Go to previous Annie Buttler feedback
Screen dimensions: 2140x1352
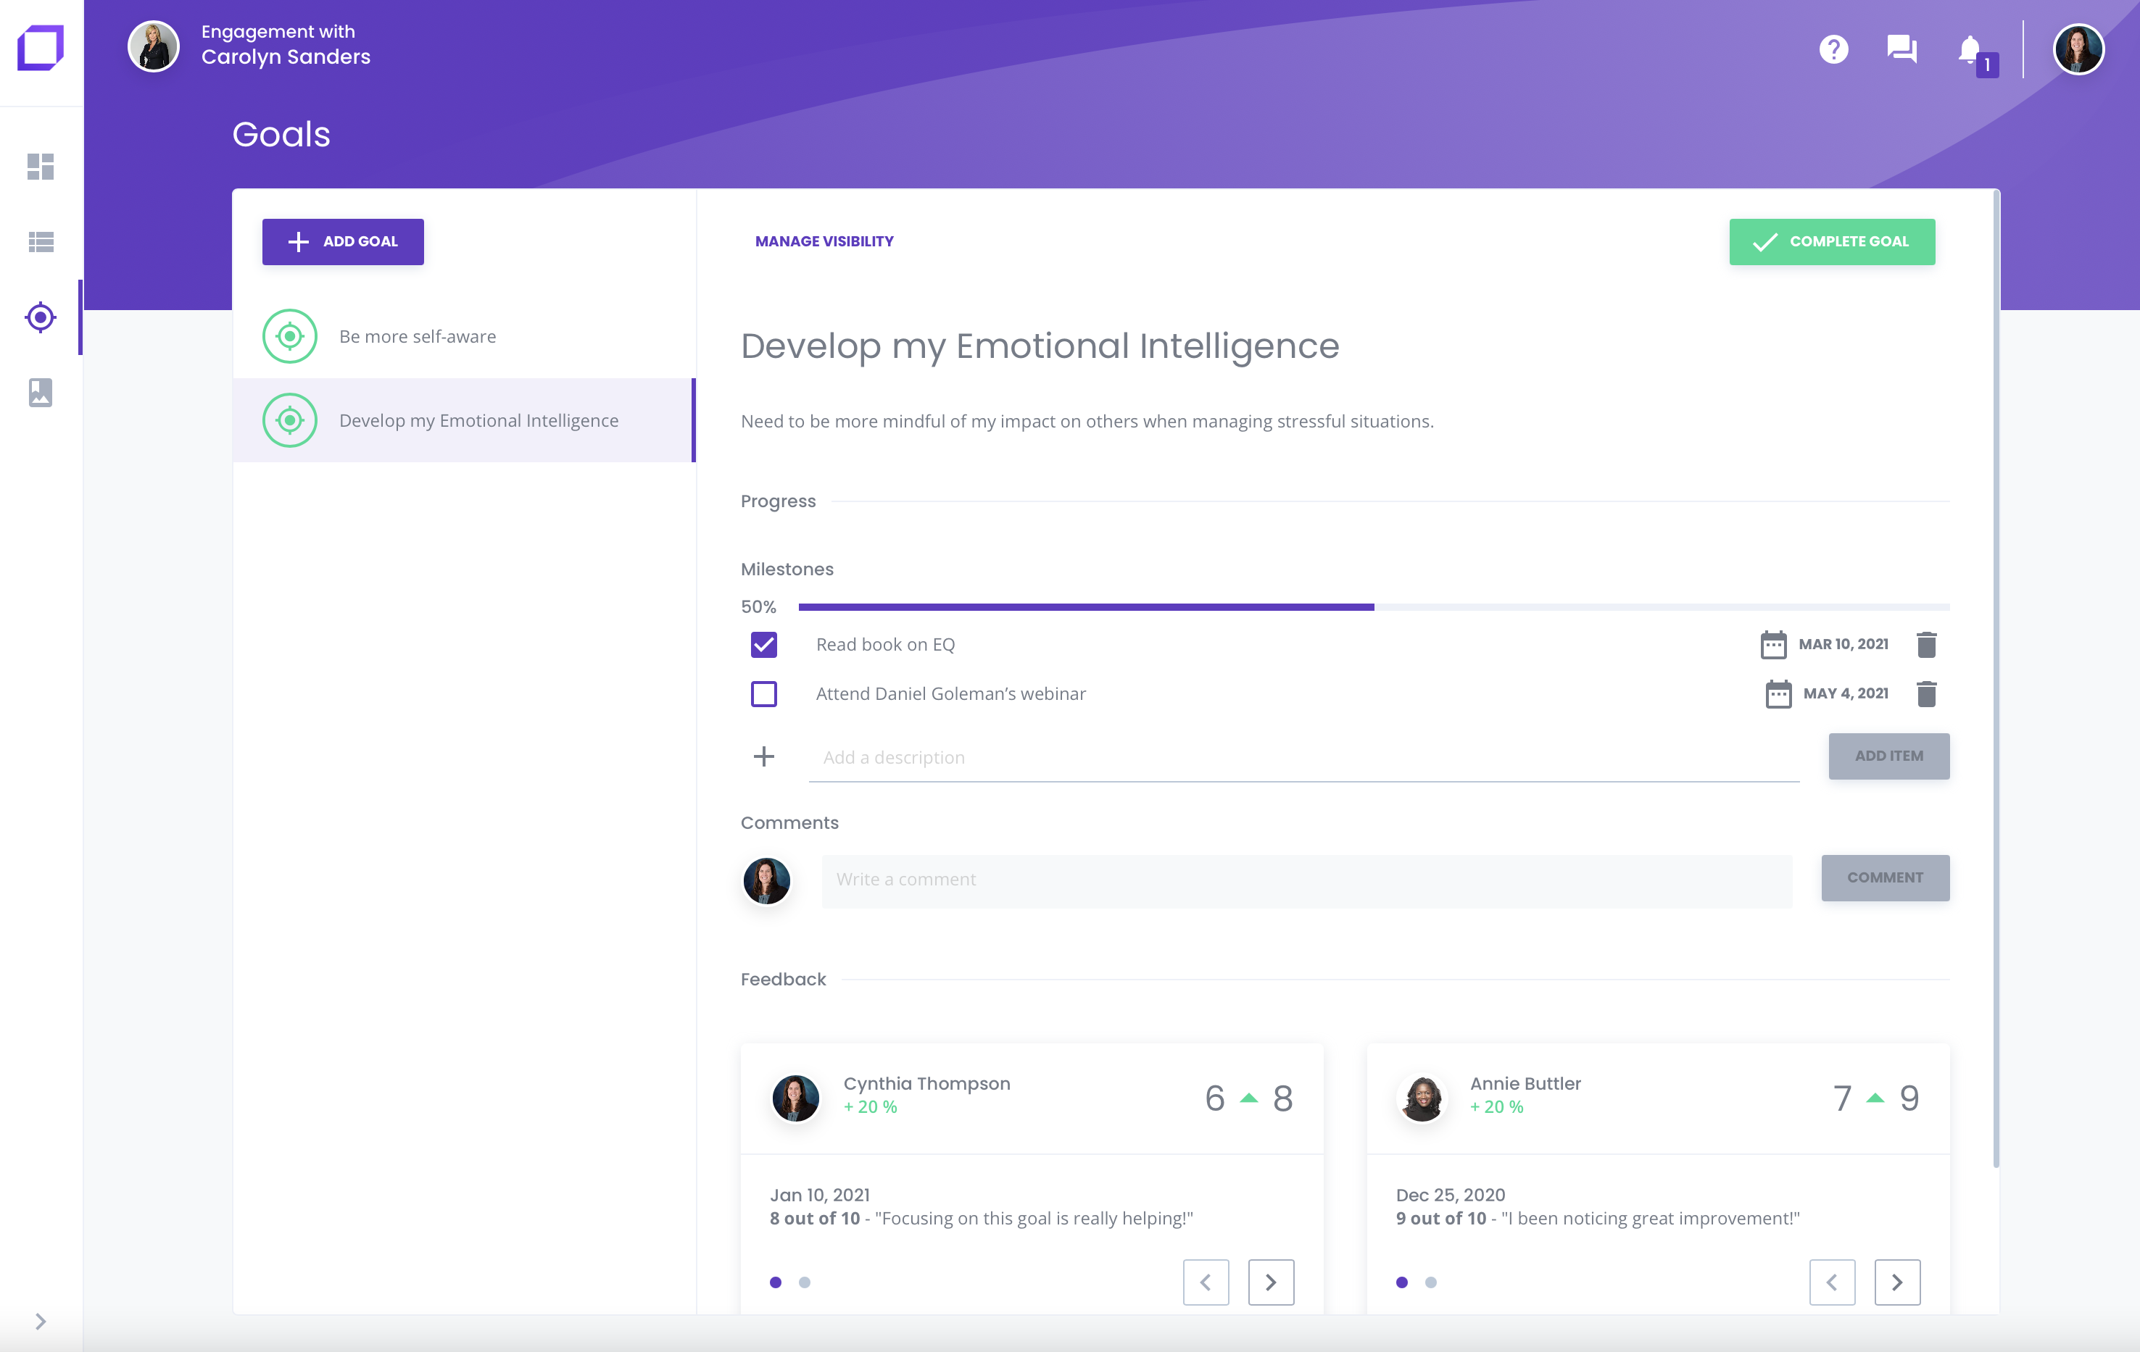[1832, 1282]
